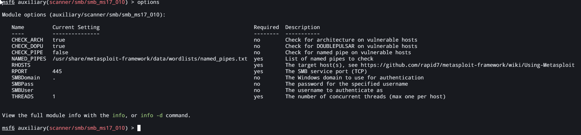This screenshot has height=135, width=581.
Task: Click the THREADS value 1
Action: pos(54,97)
